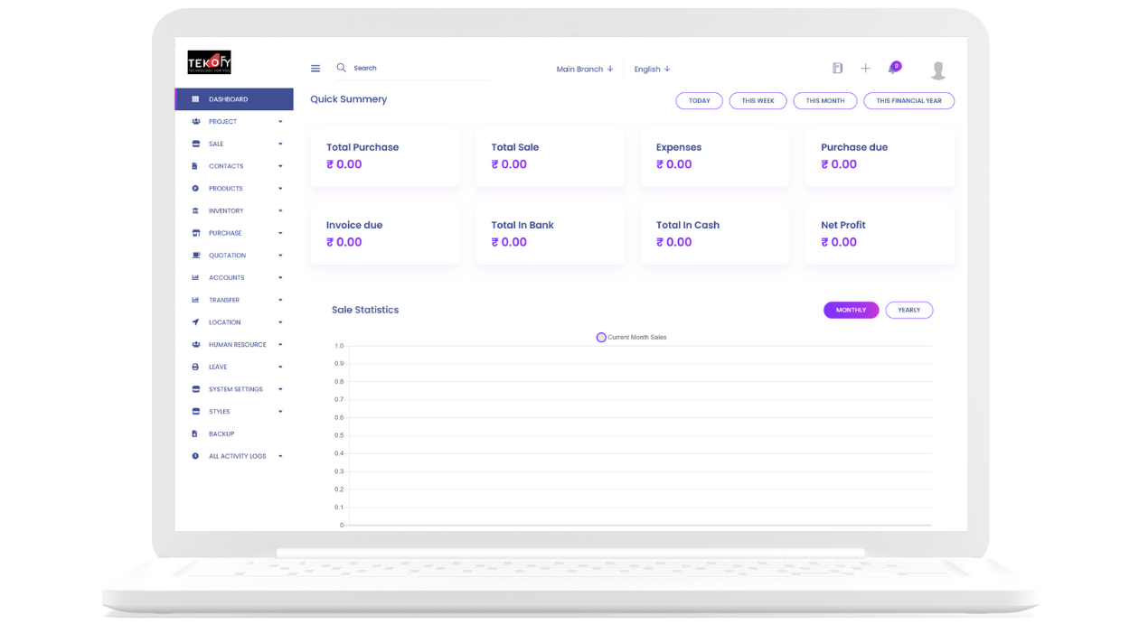Image resolution: width=1139 pixels, height=624 pixels.
Task: Open the calculator icon in header
Action: (x=837, y=69)
